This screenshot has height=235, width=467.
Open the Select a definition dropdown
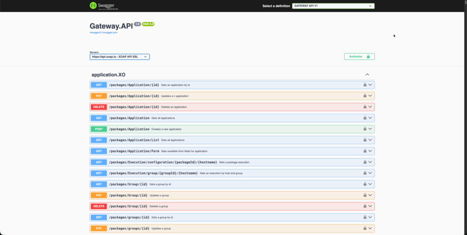[333, 6]
